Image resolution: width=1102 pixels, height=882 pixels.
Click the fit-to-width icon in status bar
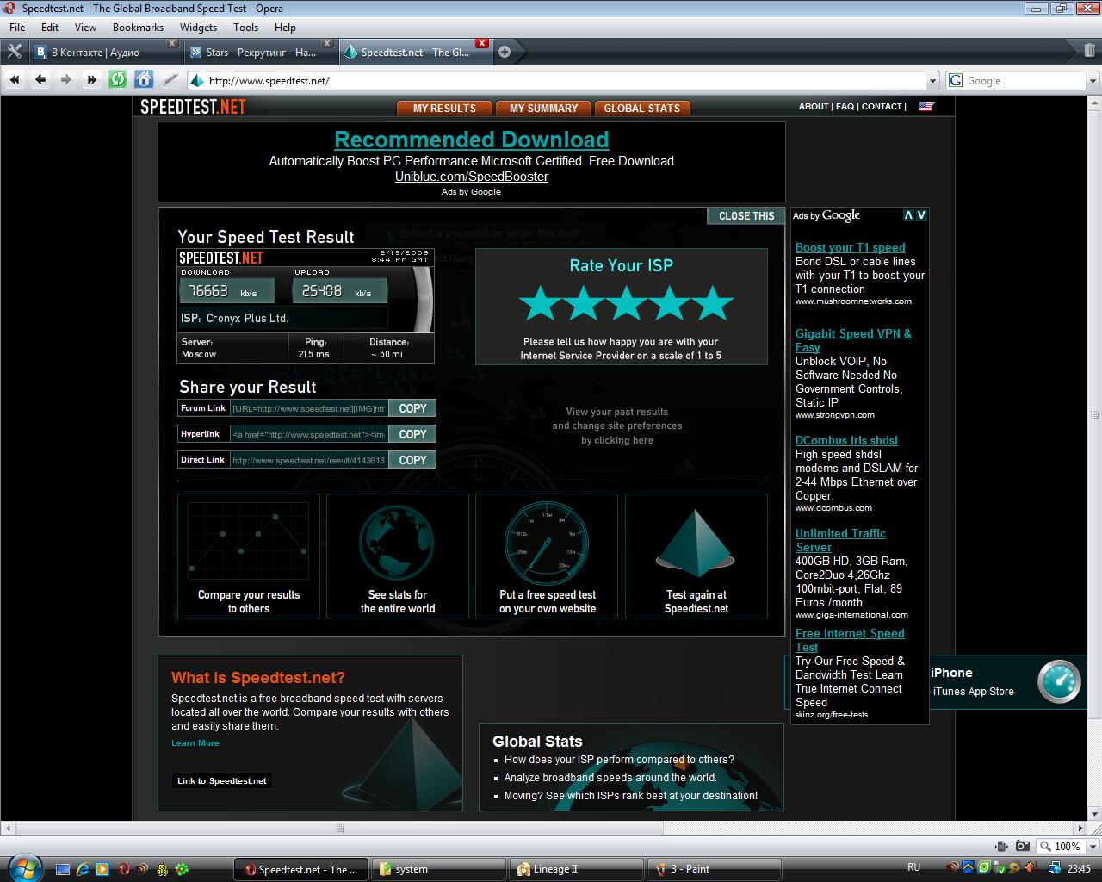1001,846
